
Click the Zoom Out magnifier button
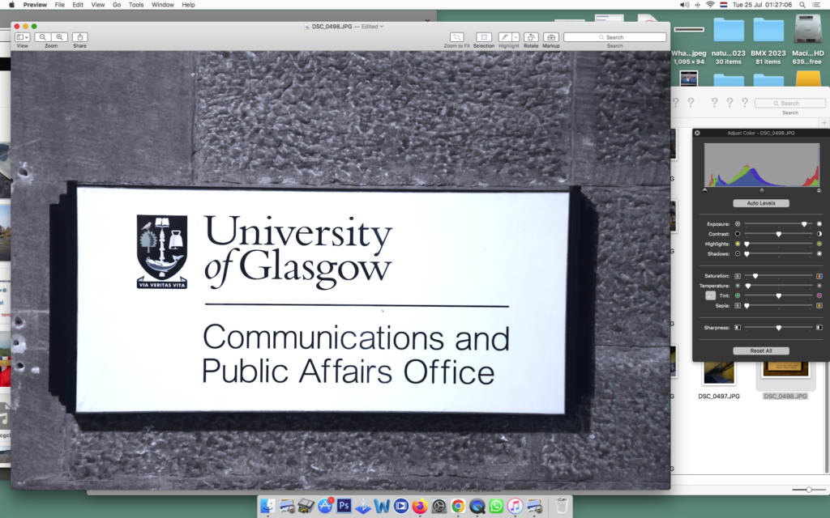pyautogui.click(x=43, y=37)
